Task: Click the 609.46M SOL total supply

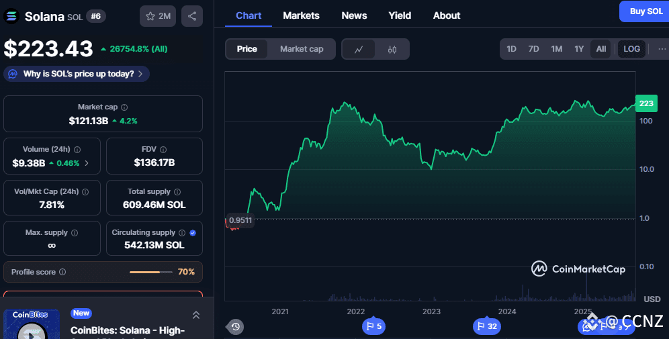Action: 154,205
